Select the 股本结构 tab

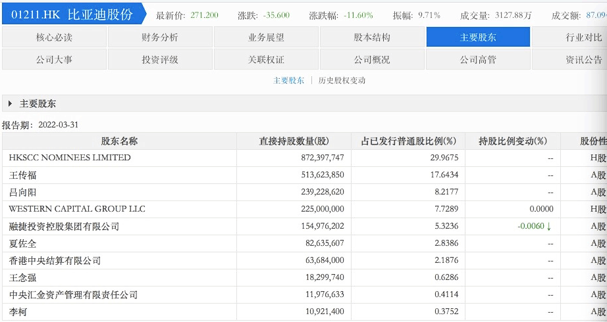(372, 37)
